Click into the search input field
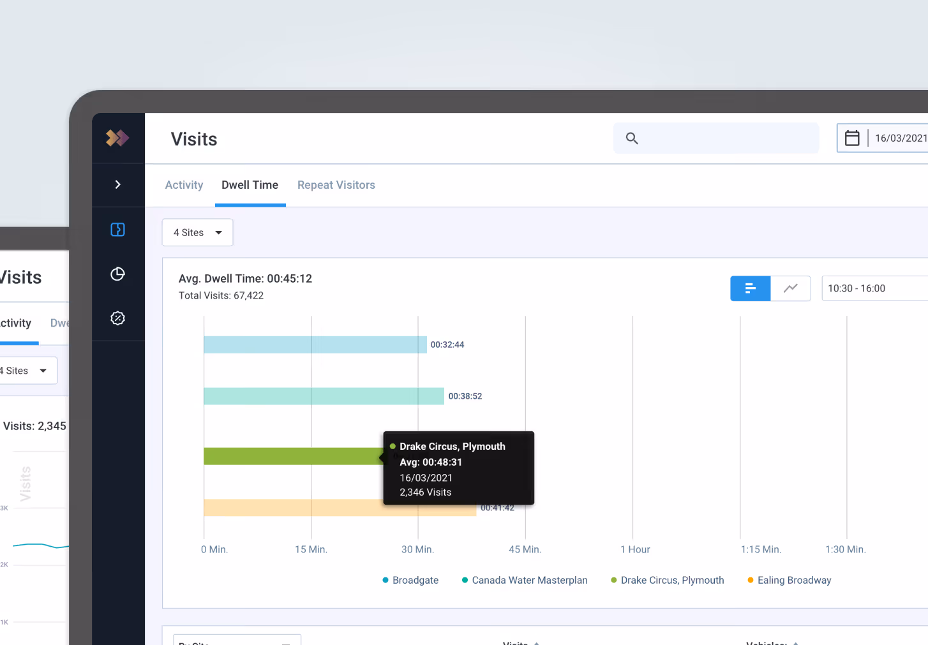The width and height of the screenshot is (928, 645). tap(716, 138)
